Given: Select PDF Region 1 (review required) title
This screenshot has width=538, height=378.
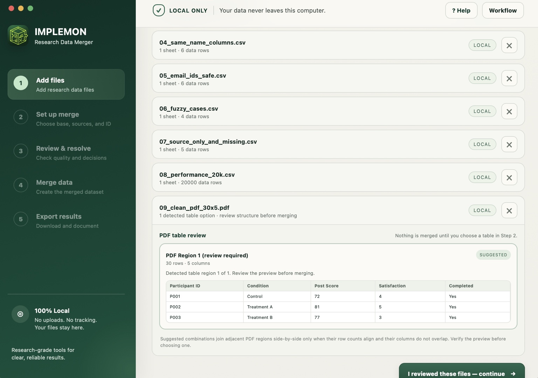Looking at the screenshot, I should pos(207,255).
